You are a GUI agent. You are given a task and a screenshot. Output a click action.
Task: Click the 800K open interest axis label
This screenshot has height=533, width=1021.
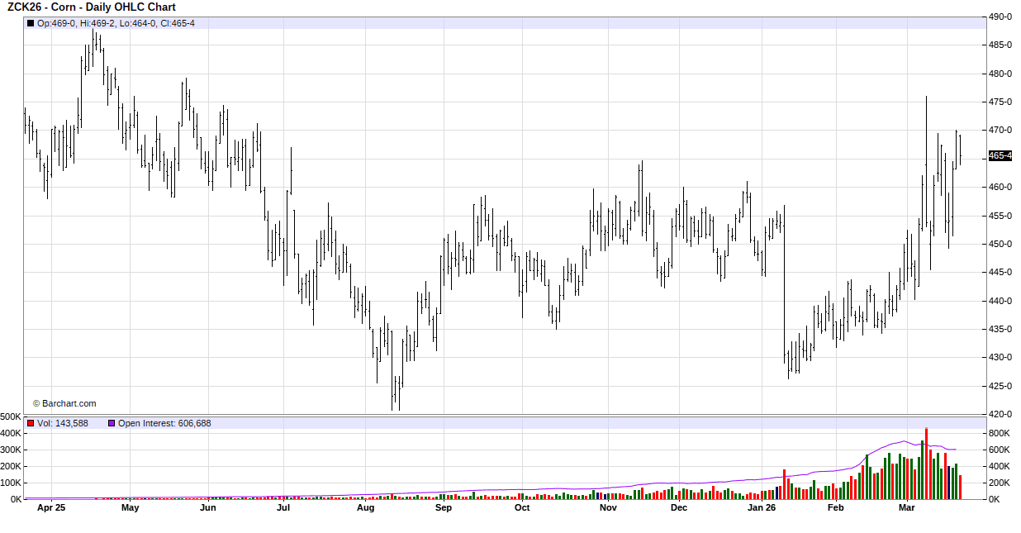[1000, 433]
